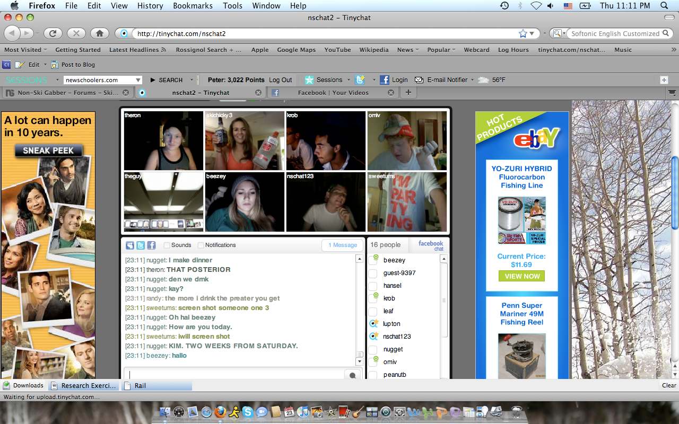This screenshot has height=424, width=679.
Task: Click the sweetums webcam thumbnail
Action: pos(407,202)
